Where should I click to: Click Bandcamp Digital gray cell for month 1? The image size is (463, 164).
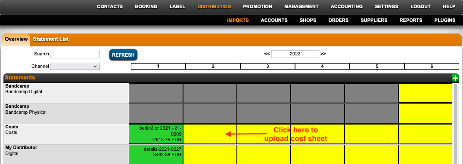156,93
